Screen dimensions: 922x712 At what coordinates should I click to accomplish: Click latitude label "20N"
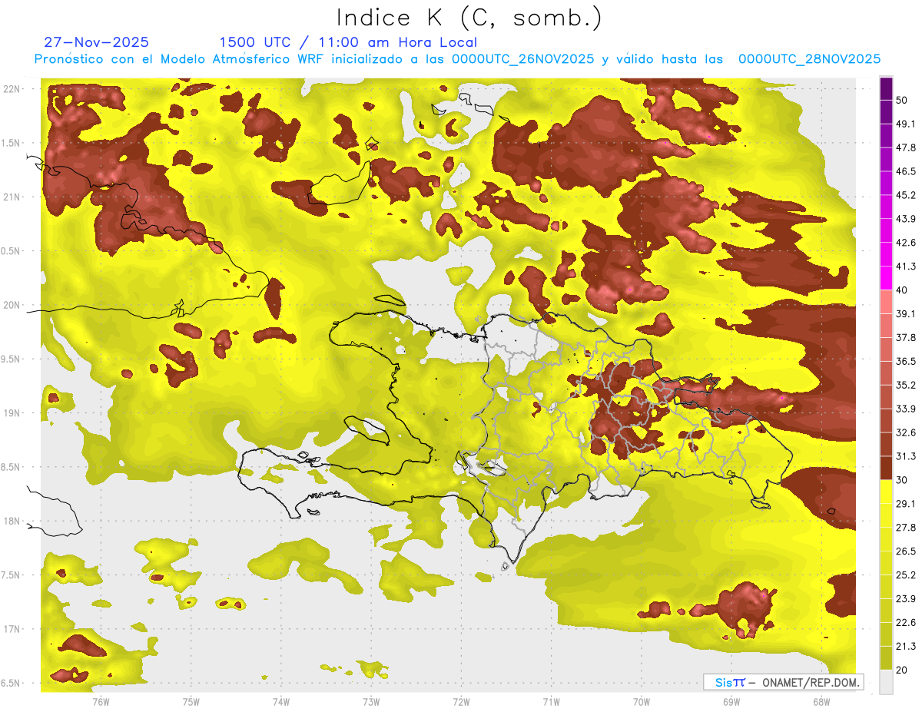(x=12, y=305)
